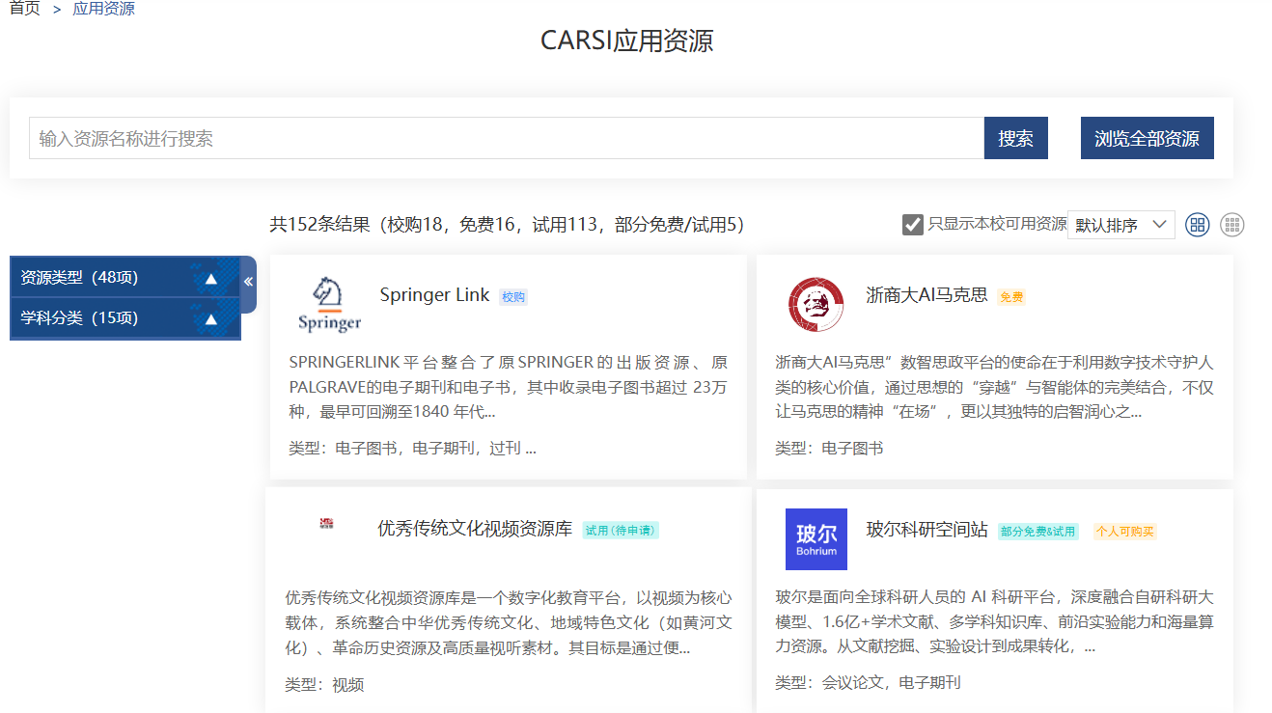The image size is (1272, 713).
Task: Click the 共152条结果 summary text
Action: point(508,225)
